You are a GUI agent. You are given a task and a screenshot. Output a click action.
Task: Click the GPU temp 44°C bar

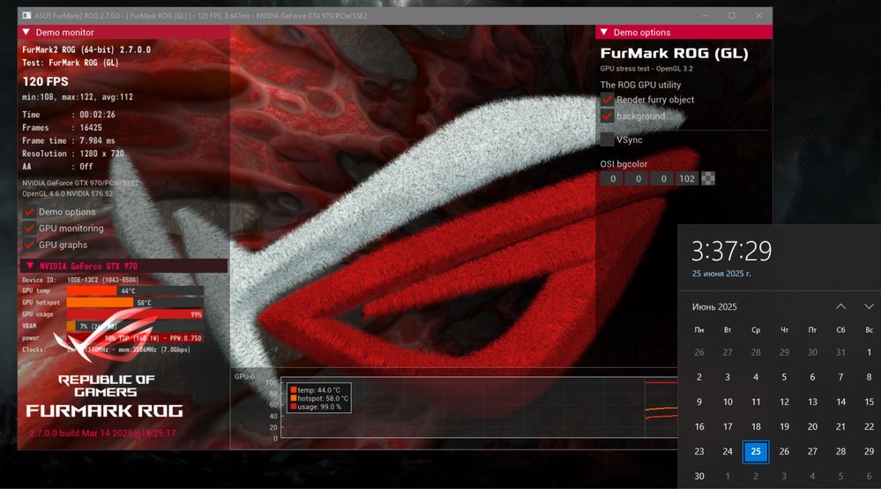135,290
